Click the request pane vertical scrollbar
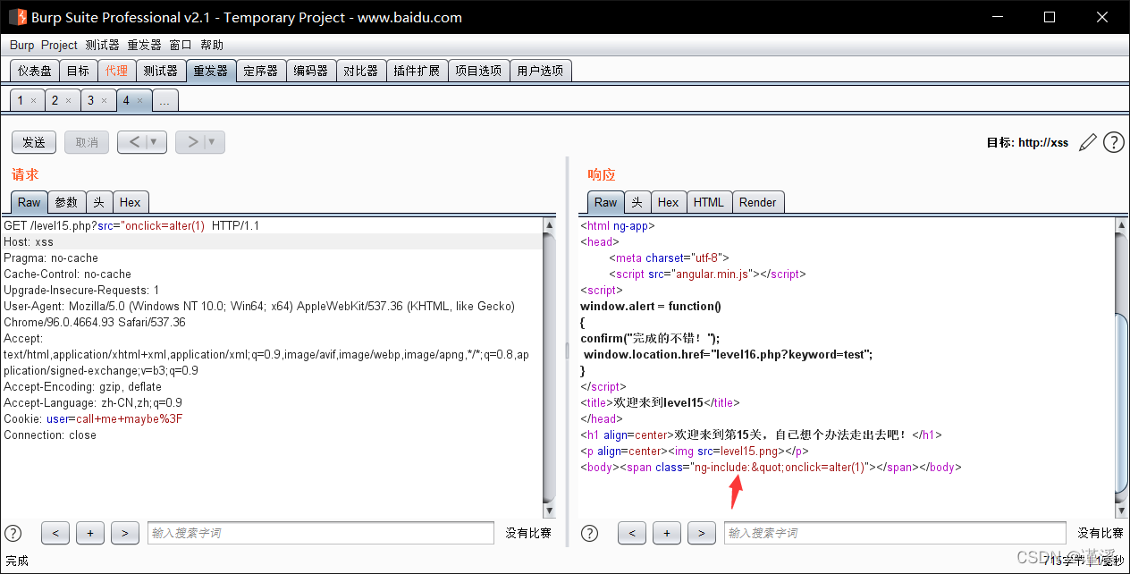The image size is (1130, 574). coord(550,367)
